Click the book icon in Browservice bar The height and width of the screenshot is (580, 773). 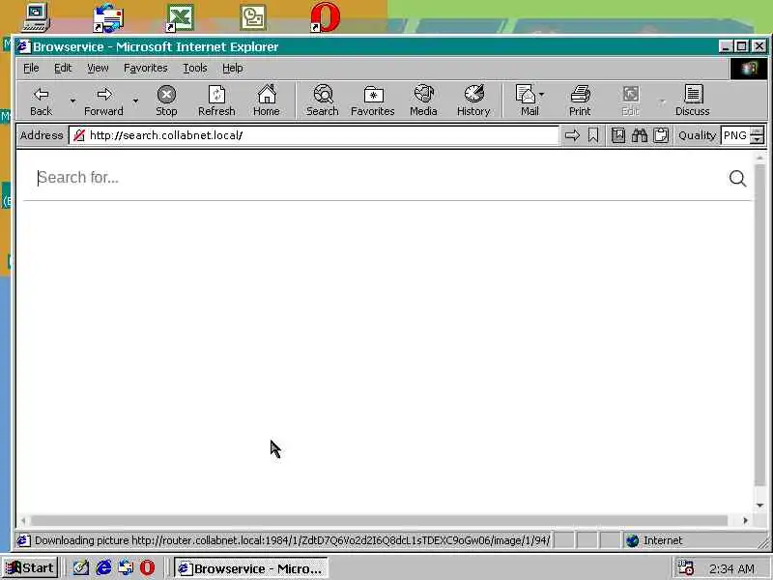618,135
